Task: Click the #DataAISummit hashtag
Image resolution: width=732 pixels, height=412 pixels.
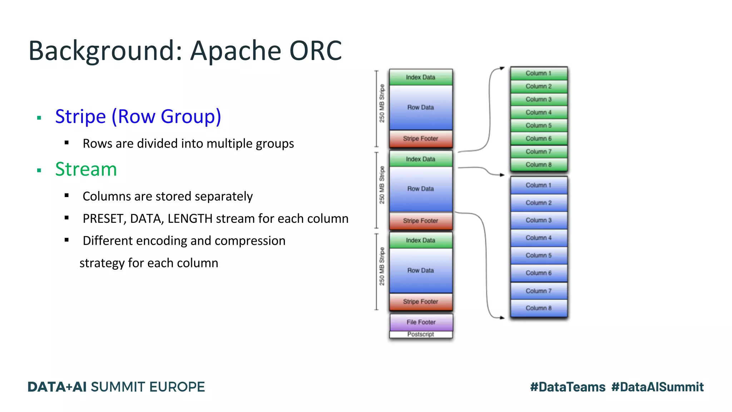Action: coord(657,387)
